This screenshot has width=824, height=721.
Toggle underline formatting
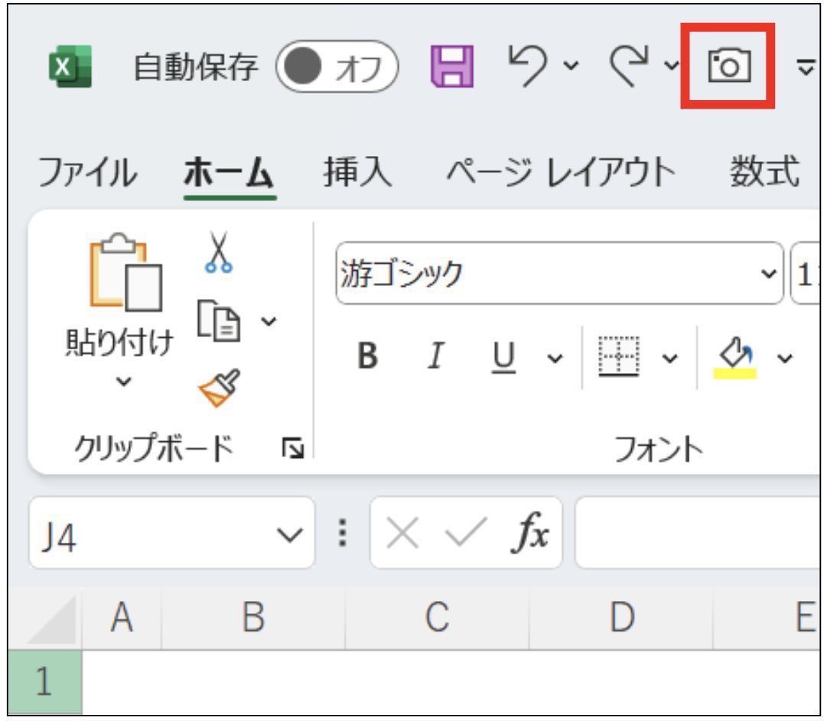point(503,356)
